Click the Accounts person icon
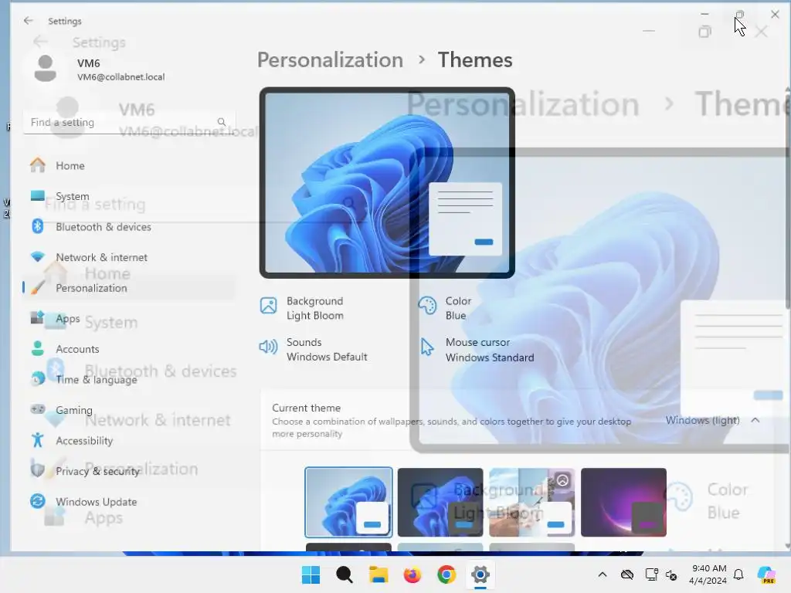This screenshot has height=593, width=791. pyautogui.click(x=38, y=348)
